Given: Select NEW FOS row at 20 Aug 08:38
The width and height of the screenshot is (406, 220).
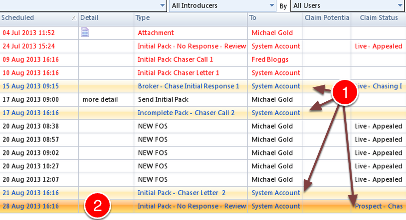Looking at the screenshot, I should click(153, 126).
